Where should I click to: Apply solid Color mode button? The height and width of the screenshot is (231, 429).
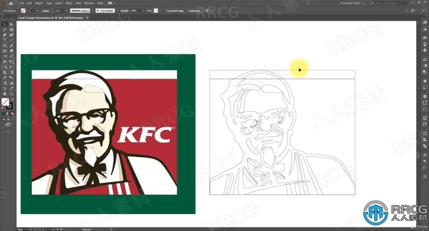point(4,114)
